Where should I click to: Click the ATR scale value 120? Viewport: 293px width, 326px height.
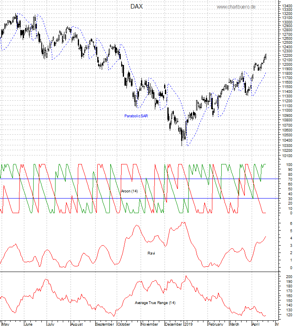pyautogui.click(x=289, y=315)
